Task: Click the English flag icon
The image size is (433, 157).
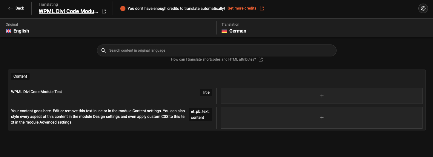Action: click(x=8, y=31)
